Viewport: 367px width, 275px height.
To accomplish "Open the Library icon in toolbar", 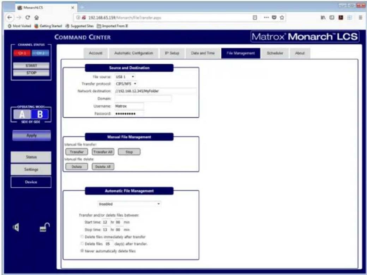I will (x=323, y=18).
